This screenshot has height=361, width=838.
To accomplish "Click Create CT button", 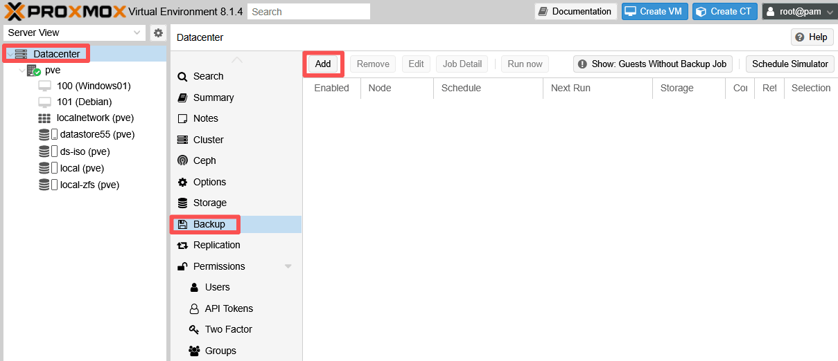I will [724, 11].
